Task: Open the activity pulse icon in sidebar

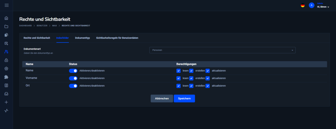Action: pyautogui.click(x=6, y=111)
